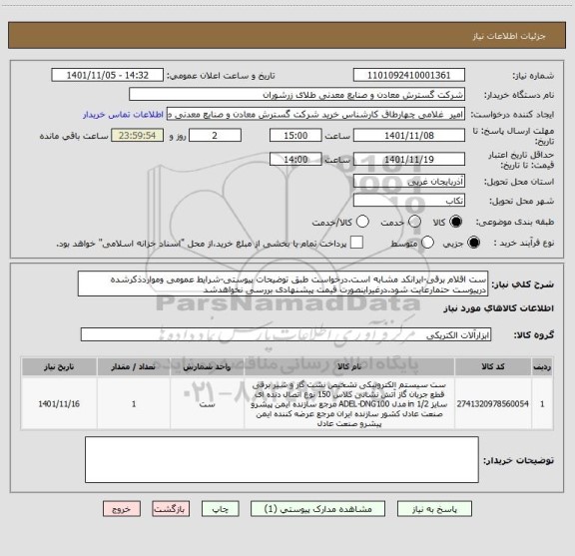Click the validity time field 14:00

(295, 159)
